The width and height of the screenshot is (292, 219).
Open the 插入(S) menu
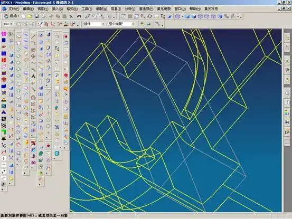pos(57,9)
